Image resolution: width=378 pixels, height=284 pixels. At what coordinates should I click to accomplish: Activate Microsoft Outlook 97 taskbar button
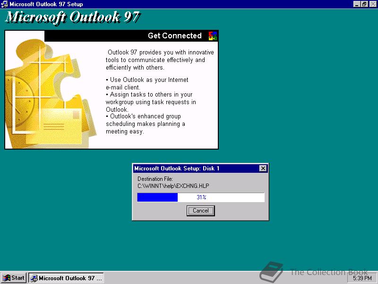coord(66,278)
